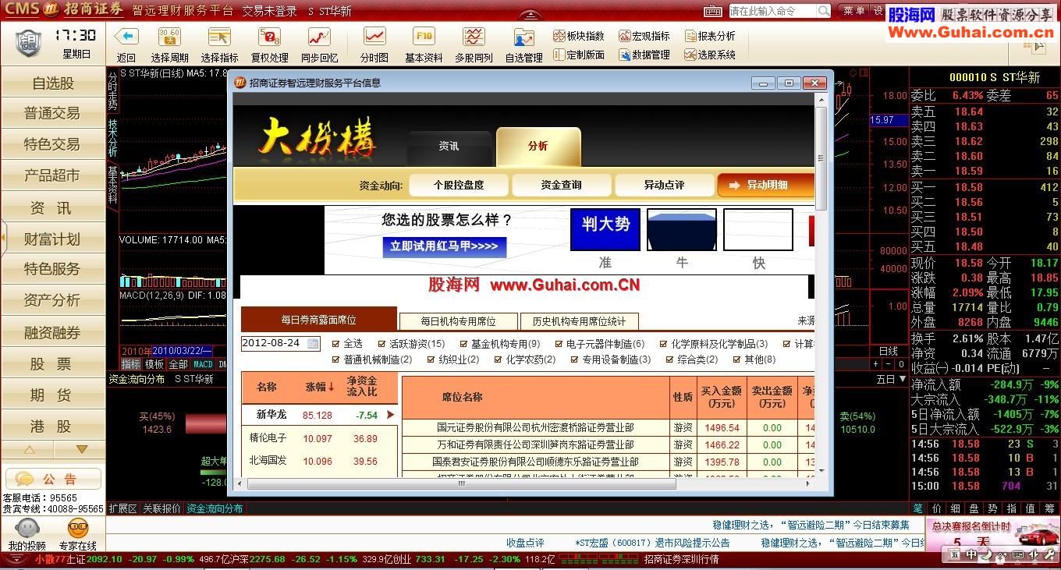Click the command input field

(x=772, y=11)
